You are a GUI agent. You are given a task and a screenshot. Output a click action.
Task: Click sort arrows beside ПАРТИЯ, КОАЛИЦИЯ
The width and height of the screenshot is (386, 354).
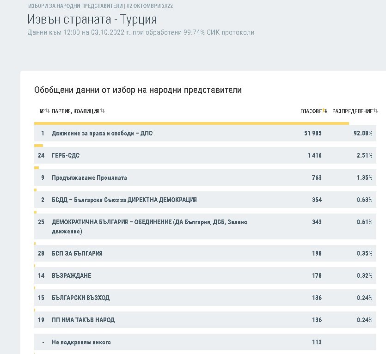point(102,111)
